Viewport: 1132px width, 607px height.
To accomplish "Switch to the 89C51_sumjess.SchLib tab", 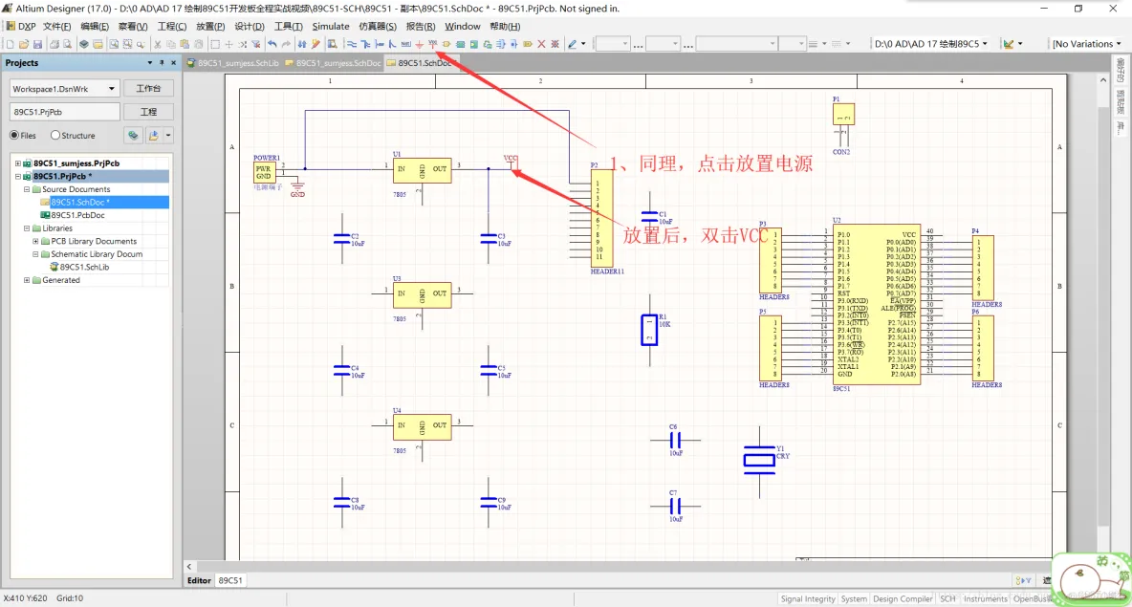I will (238, 63).
